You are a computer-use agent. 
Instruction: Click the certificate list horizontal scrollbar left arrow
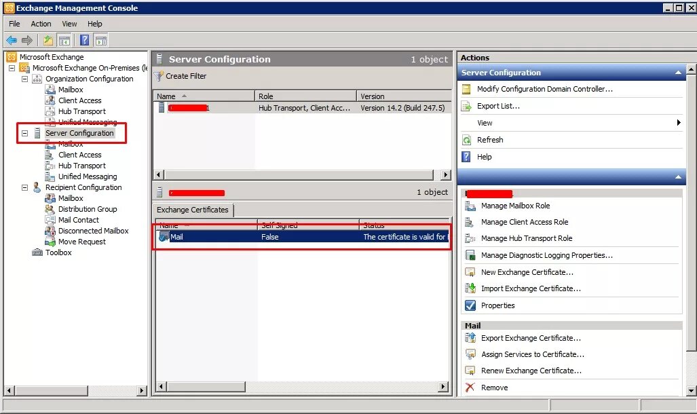(x=161, y=387)
